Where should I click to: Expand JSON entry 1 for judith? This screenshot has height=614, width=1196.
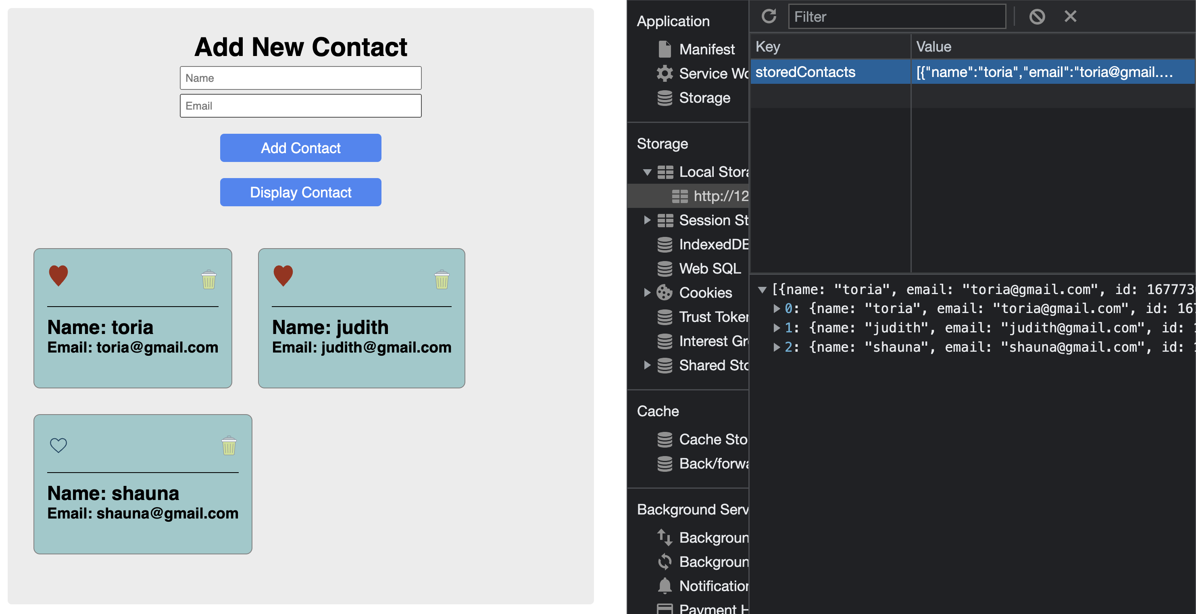point(778,328)
